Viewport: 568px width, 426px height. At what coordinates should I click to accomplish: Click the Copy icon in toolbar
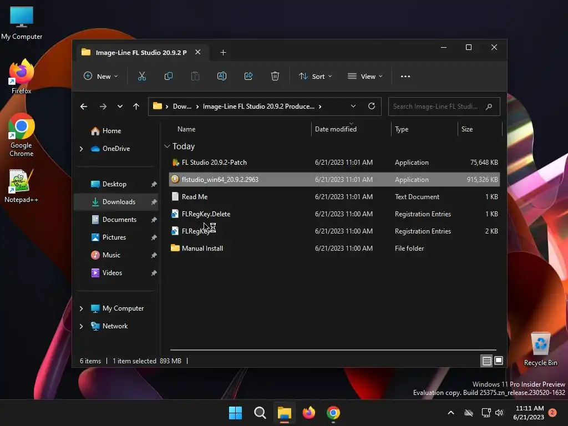click(169, 77)
